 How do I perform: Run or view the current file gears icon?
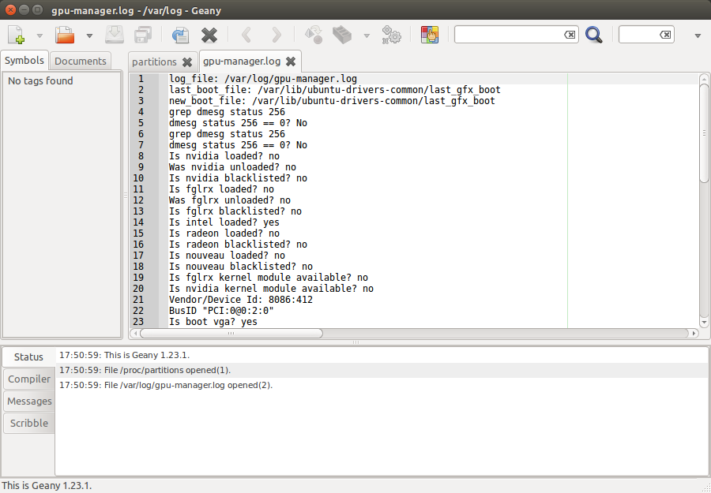pos(391,35)
